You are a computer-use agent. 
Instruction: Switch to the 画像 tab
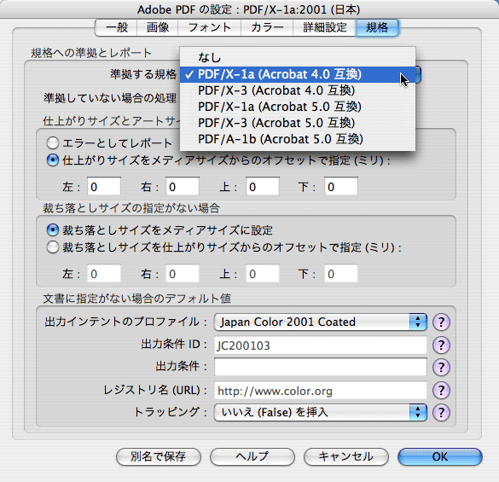point(158,27)
